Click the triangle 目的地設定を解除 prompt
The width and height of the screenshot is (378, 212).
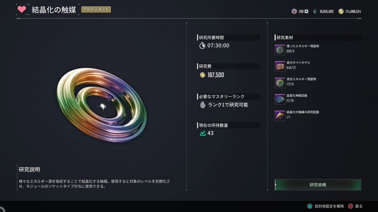point(326,206)
